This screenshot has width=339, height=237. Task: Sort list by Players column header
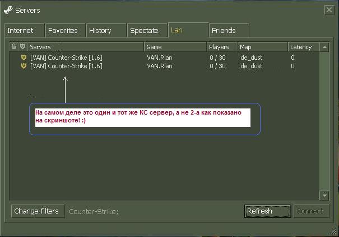[222, 47]
